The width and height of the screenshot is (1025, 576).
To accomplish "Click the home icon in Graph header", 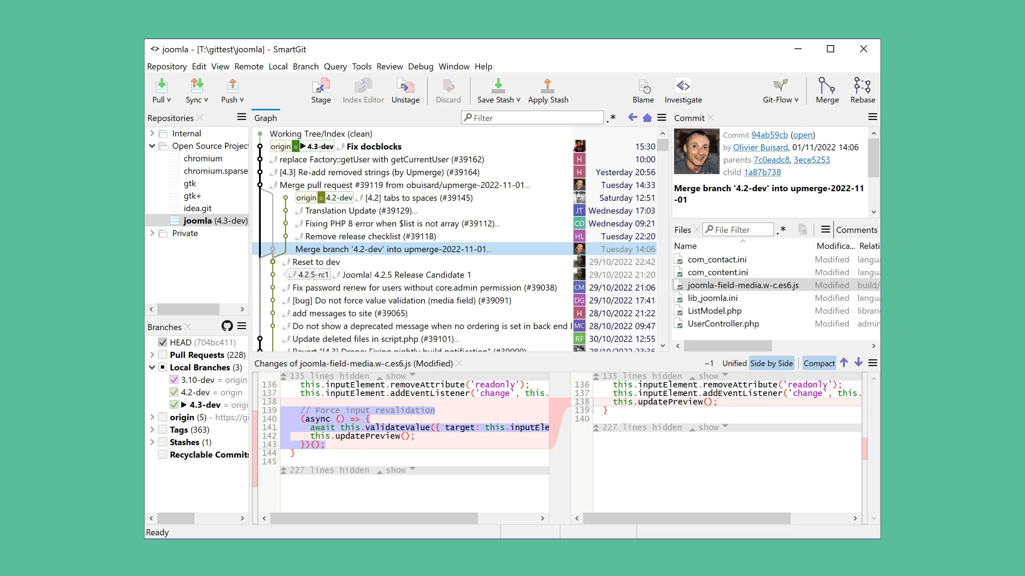I will click(647, 118).
